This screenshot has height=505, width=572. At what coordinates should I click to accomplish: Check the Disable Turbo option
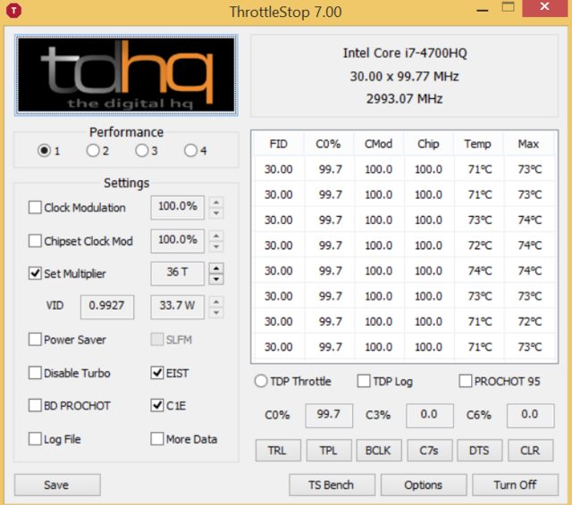[35, 373]
